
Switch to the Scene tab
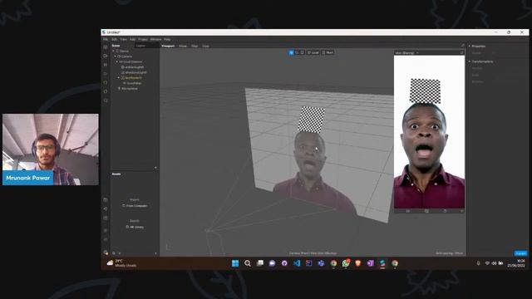[x=116, y=46]
